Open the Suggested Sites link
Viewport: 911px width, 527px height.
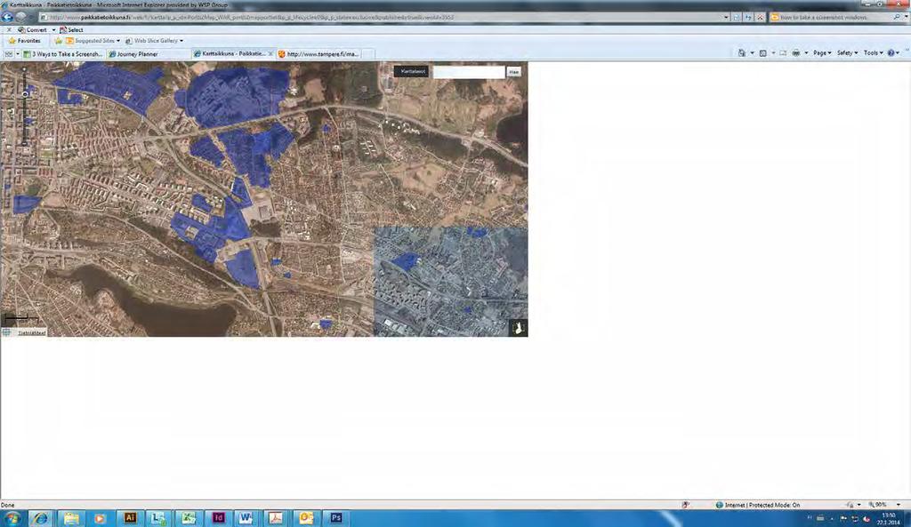click(x=93, y=41)
